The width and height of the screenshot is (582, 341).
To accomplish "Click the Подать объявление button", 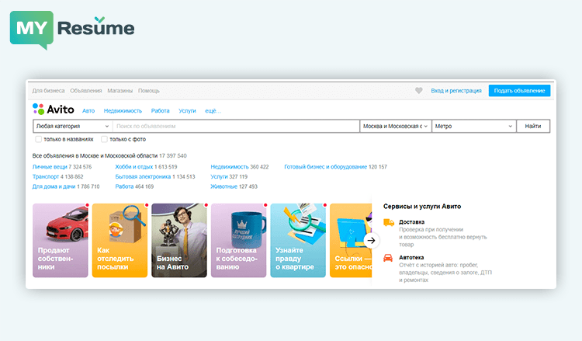I will [x=519, y=91].
